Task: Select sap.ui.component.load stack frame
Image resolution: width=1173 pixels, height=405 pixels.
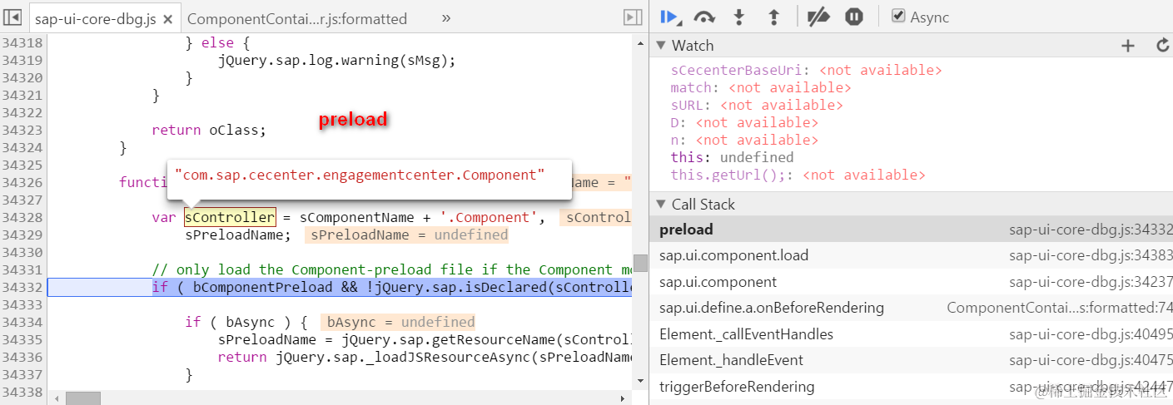Action: point(911,255)
